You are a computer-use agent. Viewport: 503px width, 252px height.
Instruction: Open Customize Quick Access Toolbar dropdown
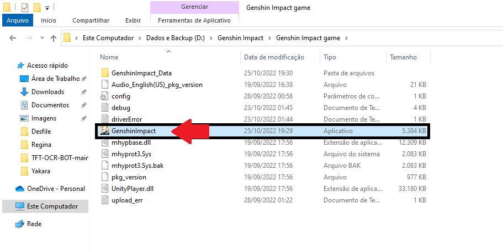coord(47,8)
